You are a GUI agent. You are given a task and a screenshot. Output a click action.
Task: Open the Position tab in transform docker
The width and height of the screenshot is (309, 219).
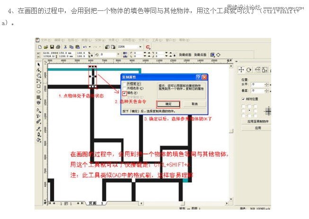tap(241, 70)
